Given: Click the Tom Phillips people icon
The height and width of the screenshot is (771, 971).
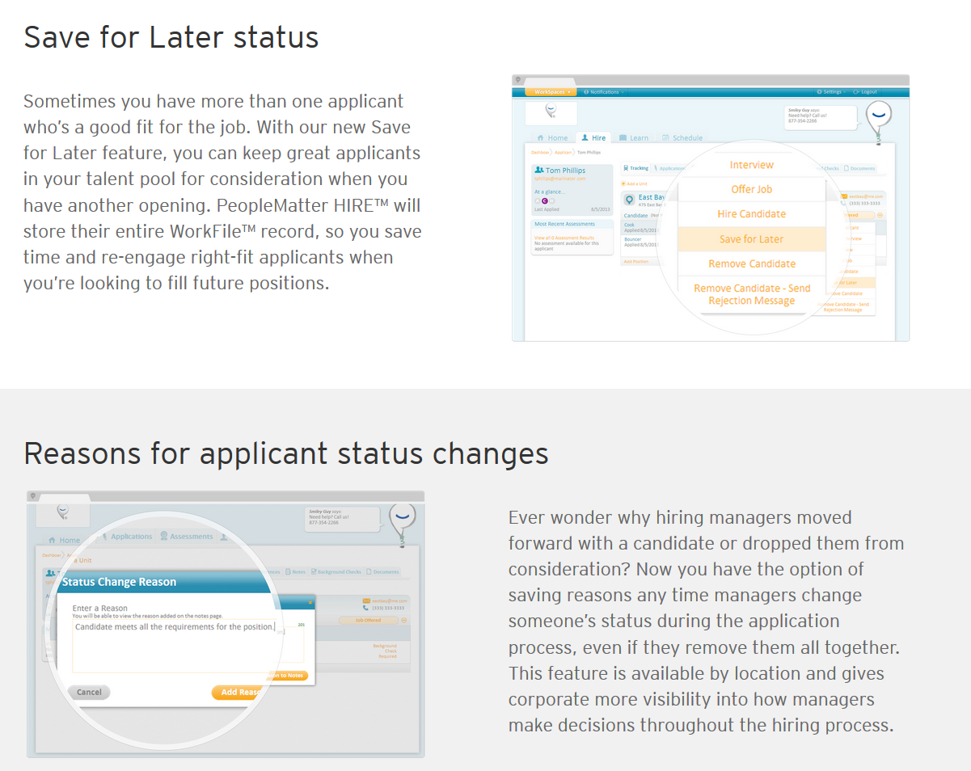Looking at the screenshot, I should click(539, 171).
